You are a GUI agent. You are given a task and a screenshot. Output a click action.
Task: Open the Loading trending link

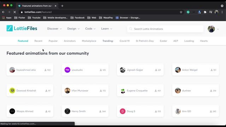pyautogui.click(x=189, y=41)
